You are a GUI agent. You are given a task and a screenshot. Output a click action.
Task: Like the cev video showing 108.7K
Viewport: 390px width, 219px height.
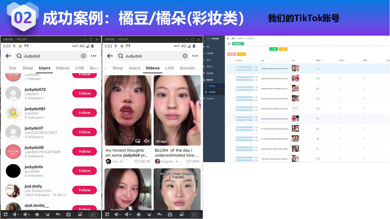tap(136, 161)
